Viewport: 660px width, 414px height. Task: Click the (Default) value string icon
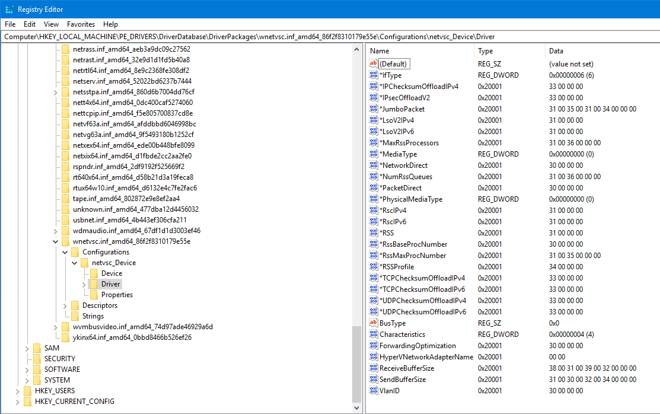click(373, 64)
